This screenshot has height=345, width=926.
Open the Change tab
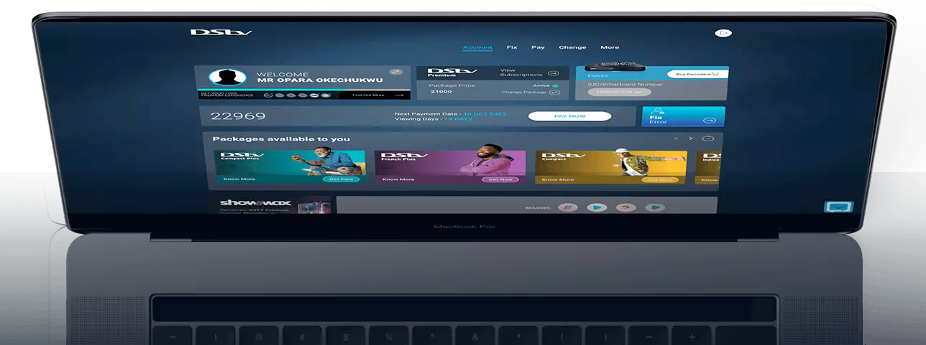572,47
